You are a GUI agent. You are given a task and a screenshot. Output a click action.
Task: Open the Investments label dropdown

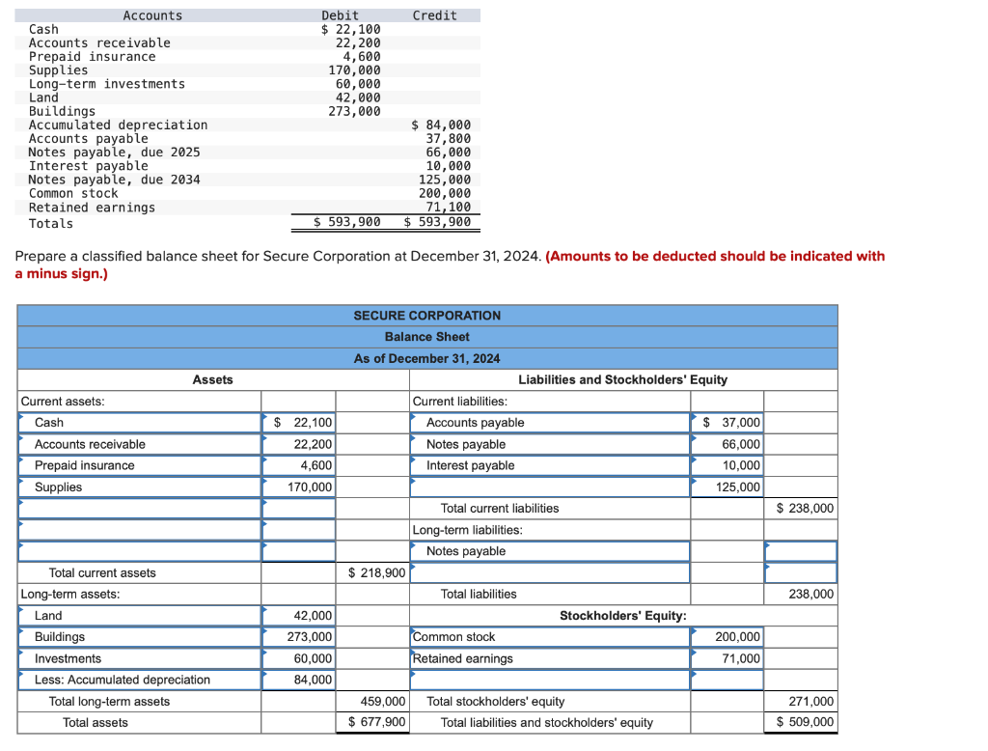point(140,658)
